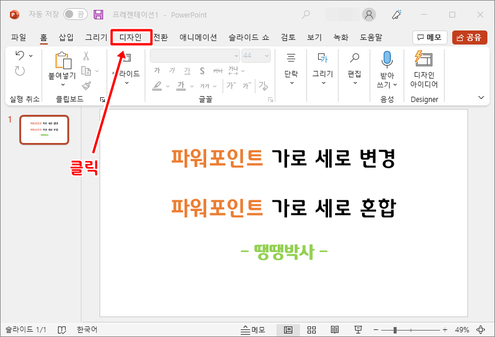Click the clear formatting eraser icon
Viewport: 495px width, 337px height.
(263, 86)
